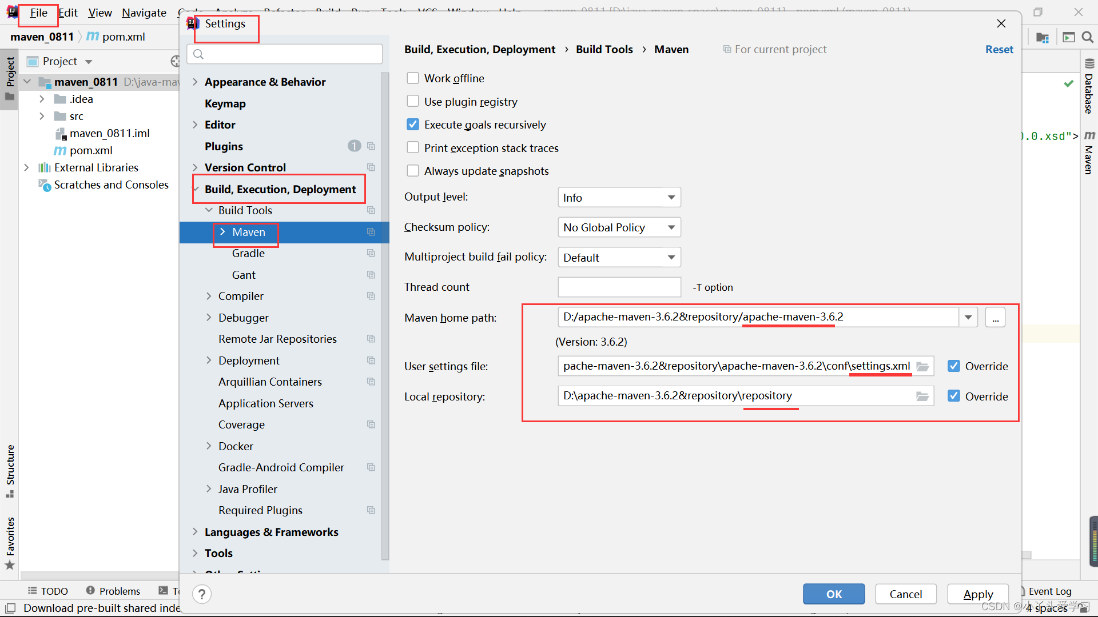This screenshot has height=617, width=1098.
Task: Collapse the Build Tools node
Action: click(209, 210)
